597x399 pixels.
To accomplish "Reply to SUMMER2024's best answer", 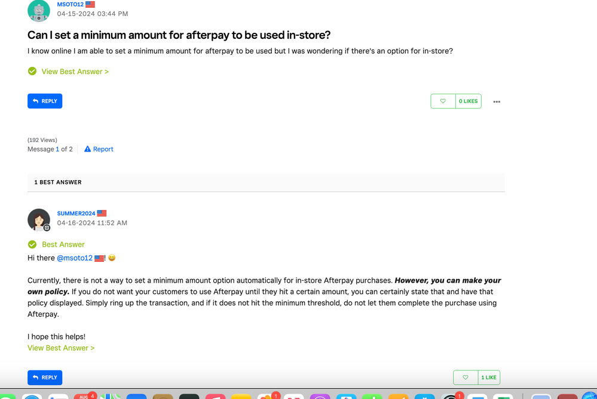I will pos(45,378).
